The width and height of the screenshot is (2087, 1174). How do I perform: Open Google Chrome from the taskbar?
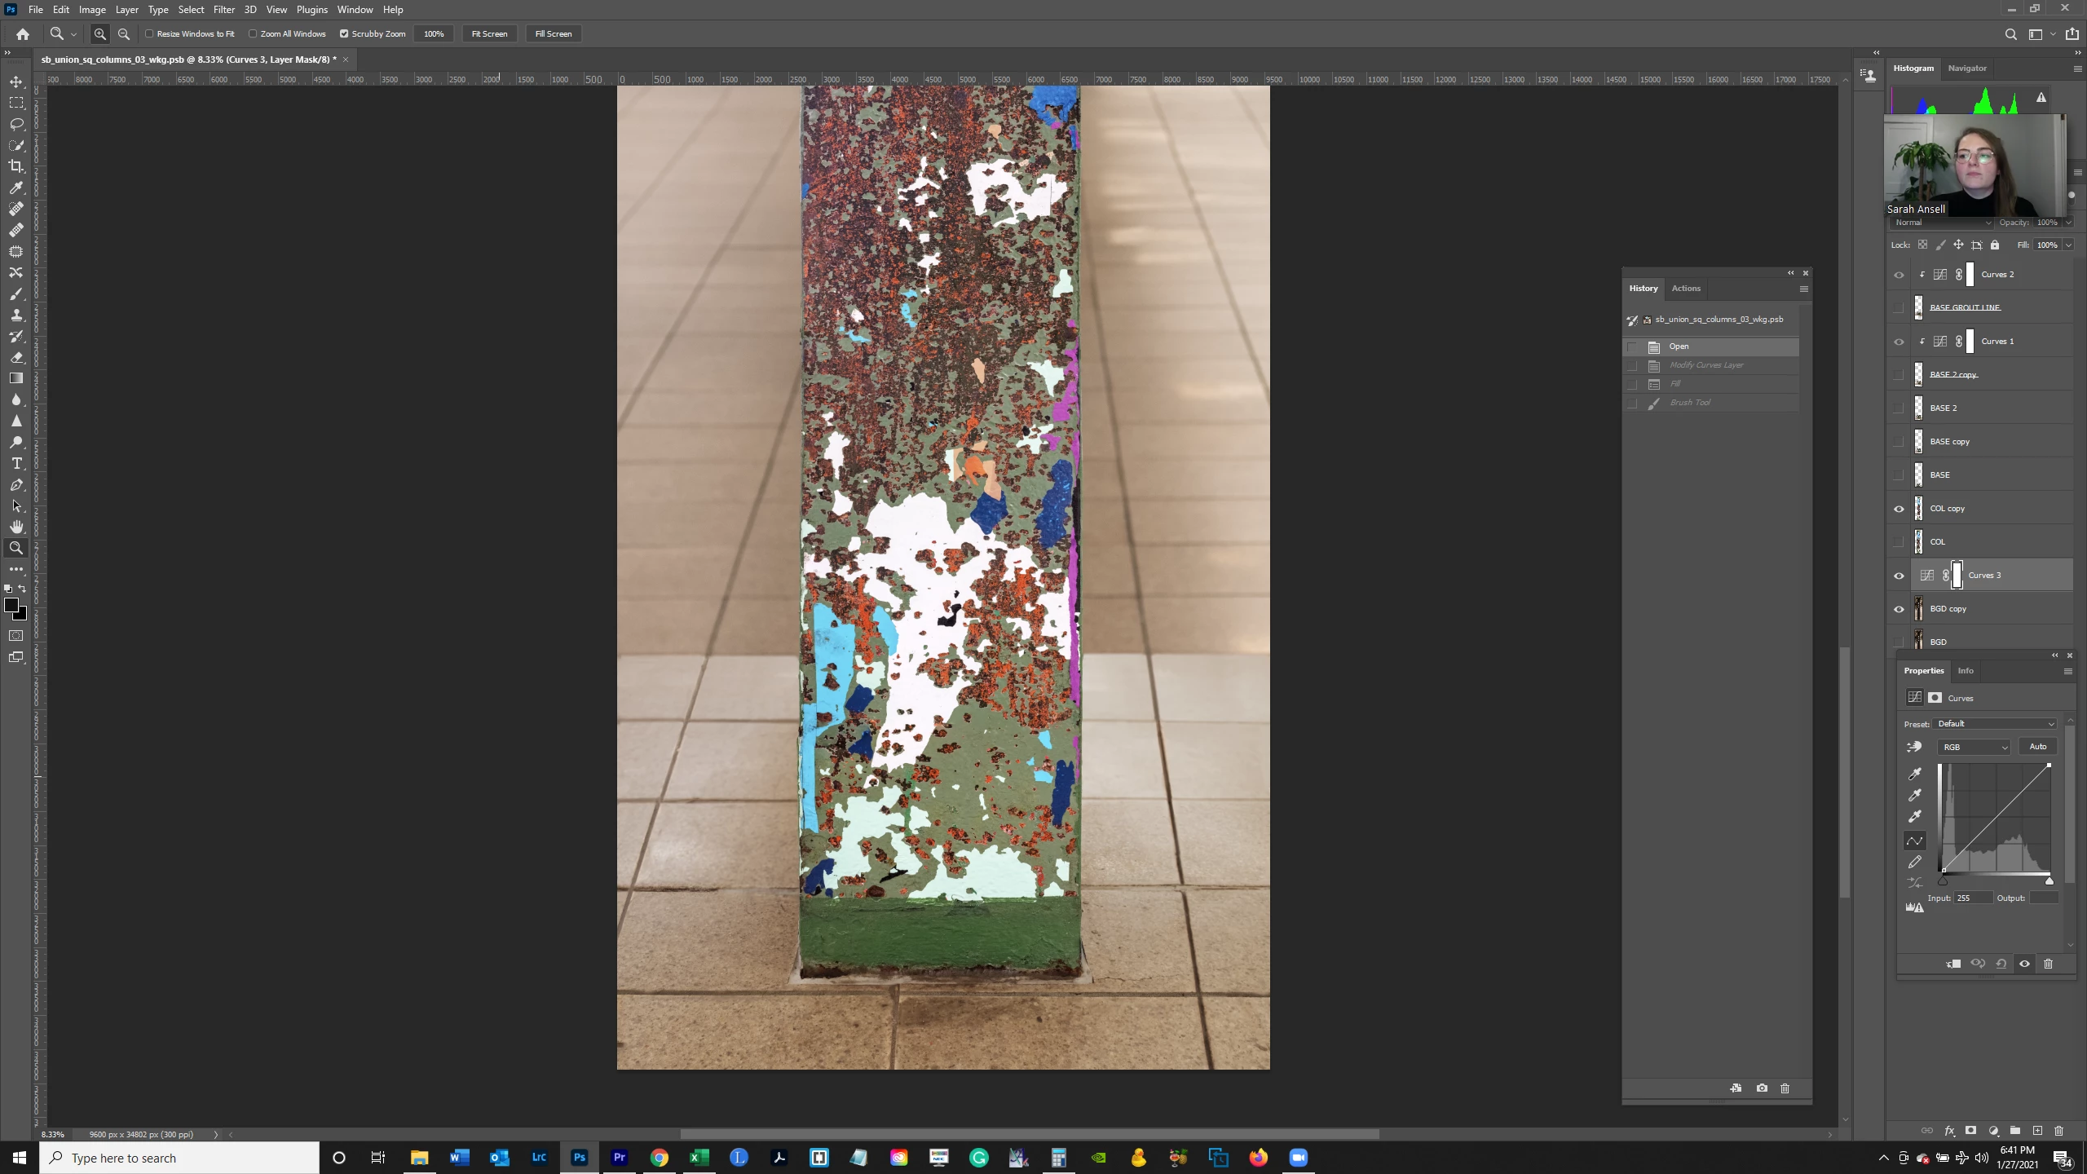pyautogui.click(x=659, y=1158)
